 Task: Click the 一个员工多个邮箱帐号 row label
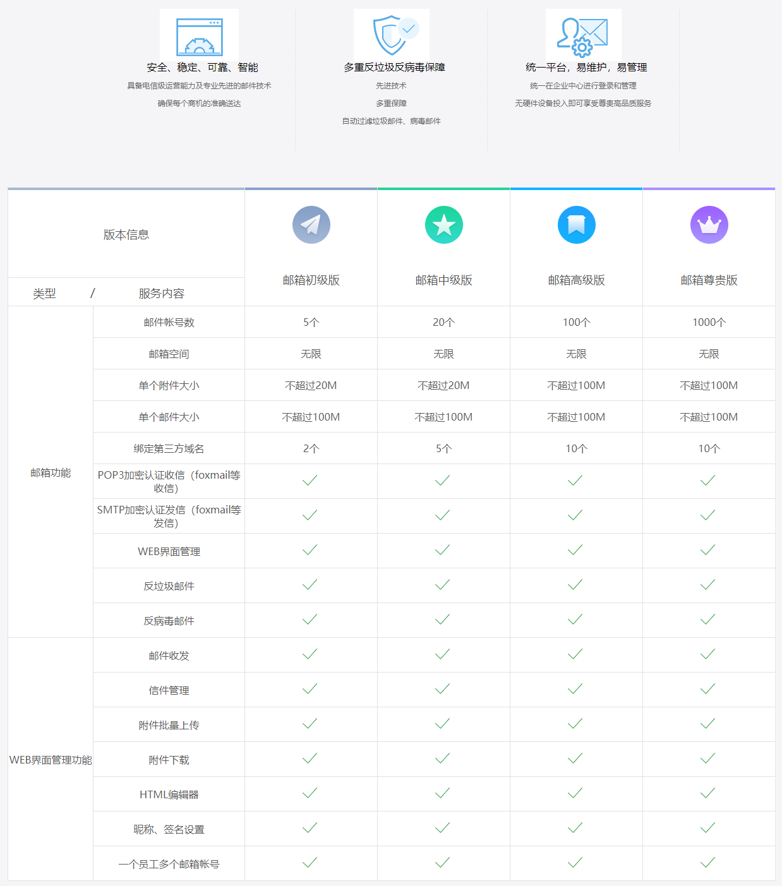click(x=169, y=865)
